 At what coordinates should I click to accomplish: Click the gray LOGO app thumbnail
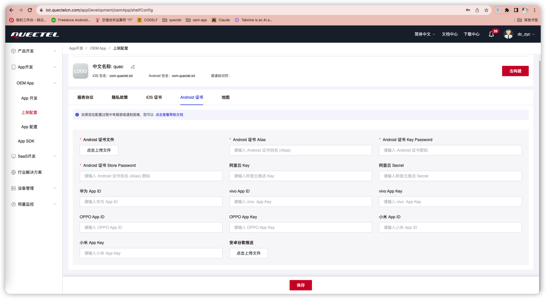80,71
